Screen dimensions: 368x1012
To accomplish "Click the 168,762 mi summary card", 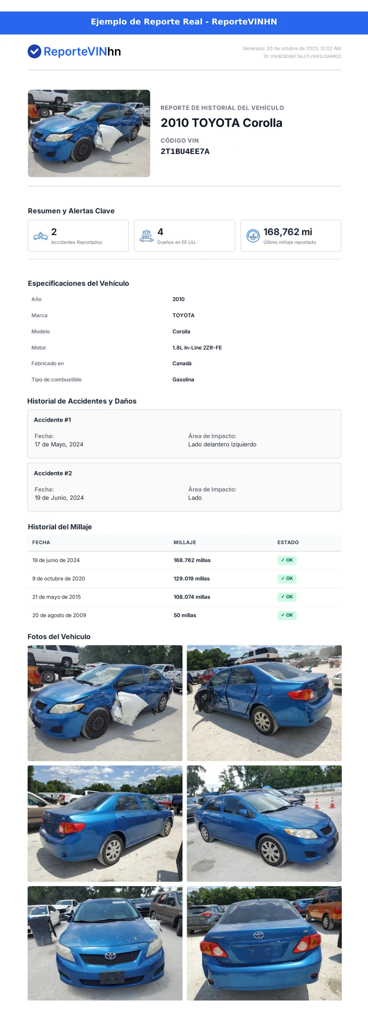I will coord(291,236).
